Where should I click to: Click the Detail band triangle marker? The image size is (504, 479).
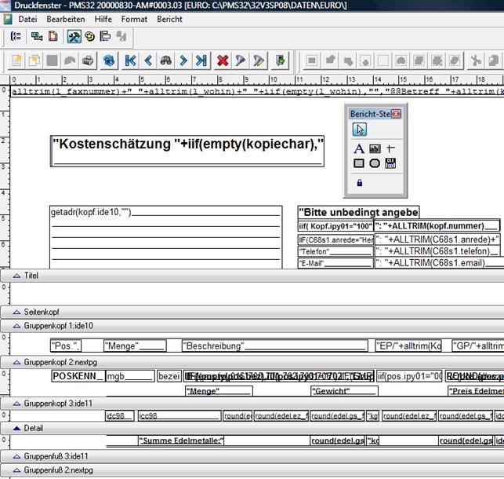pos(16,429)
